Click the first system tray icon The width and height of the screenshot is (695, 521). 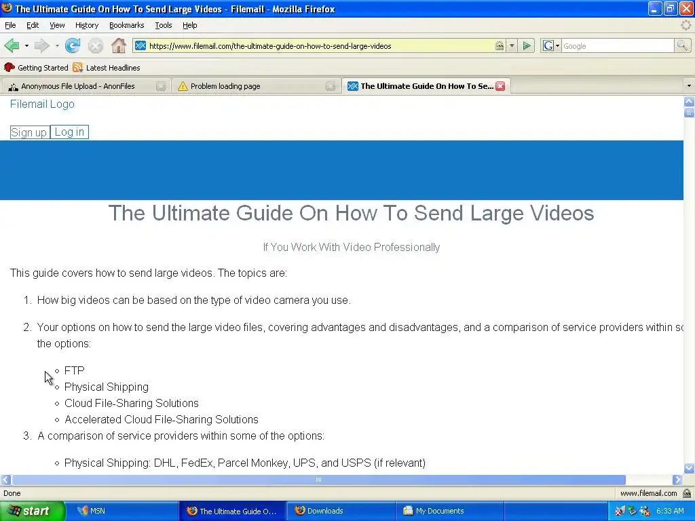pos(619,511)
